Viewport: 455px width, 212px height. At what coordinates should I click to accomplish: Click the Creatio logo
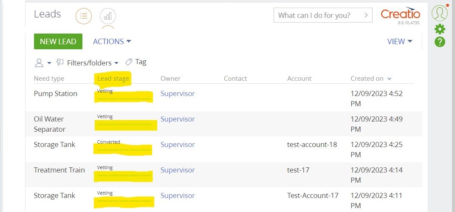coord(400,14)
